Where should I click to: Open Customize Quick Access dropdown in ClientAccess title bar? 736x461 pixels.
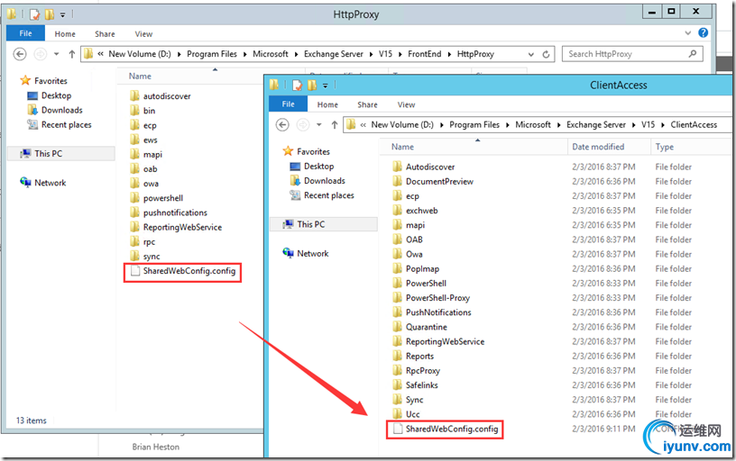point(325,86)
